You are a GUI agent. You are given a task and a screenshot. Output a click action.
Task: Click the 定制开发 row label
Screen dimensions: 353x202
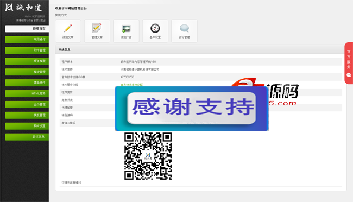click(x=67, y=100)
